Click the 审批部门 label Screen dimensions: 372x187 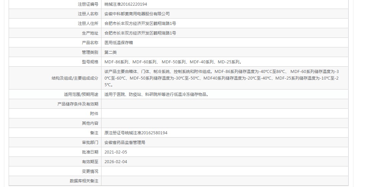90,143
